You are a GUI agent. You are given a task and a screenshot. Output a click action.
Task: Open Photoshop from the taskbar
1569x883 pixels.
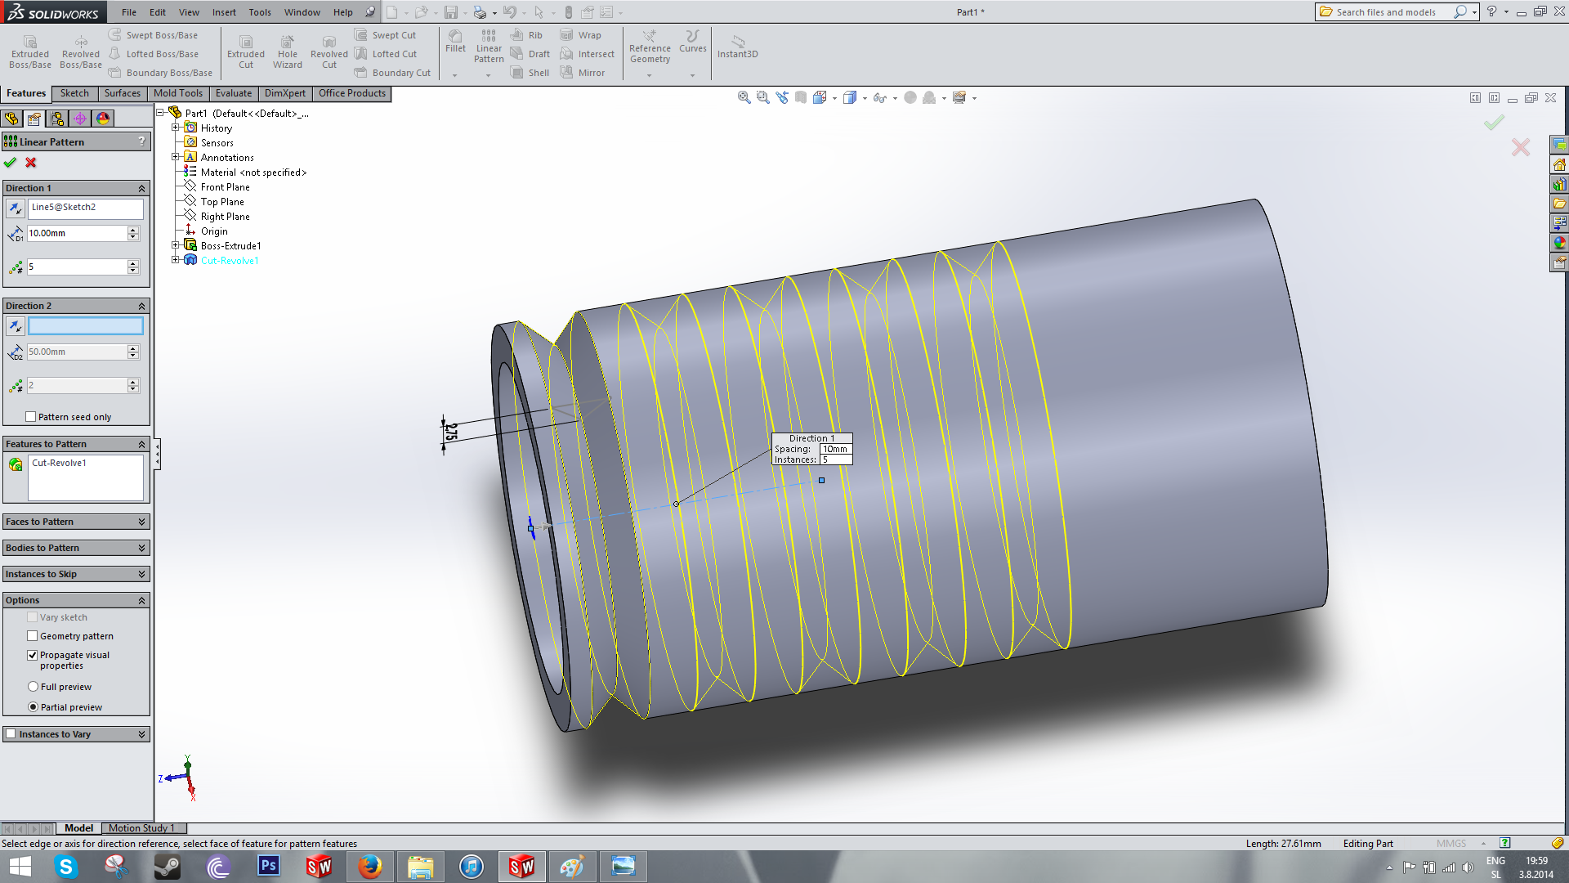[268, 867]
